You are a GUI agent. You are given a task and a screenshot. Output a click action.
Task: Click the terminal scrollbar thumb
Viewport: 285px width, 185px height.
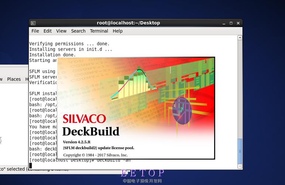240,151
